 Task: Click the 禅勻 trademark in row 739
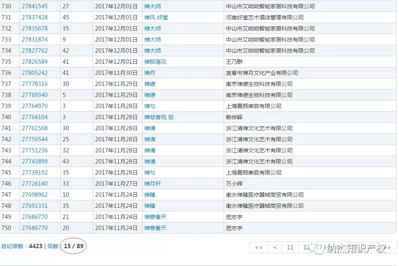(x=149, y=106)
